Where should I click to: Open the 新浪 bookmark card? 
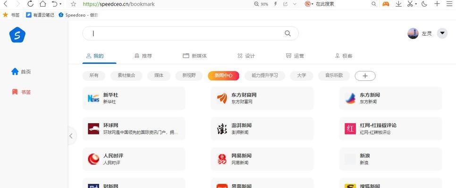pos(390,159)
